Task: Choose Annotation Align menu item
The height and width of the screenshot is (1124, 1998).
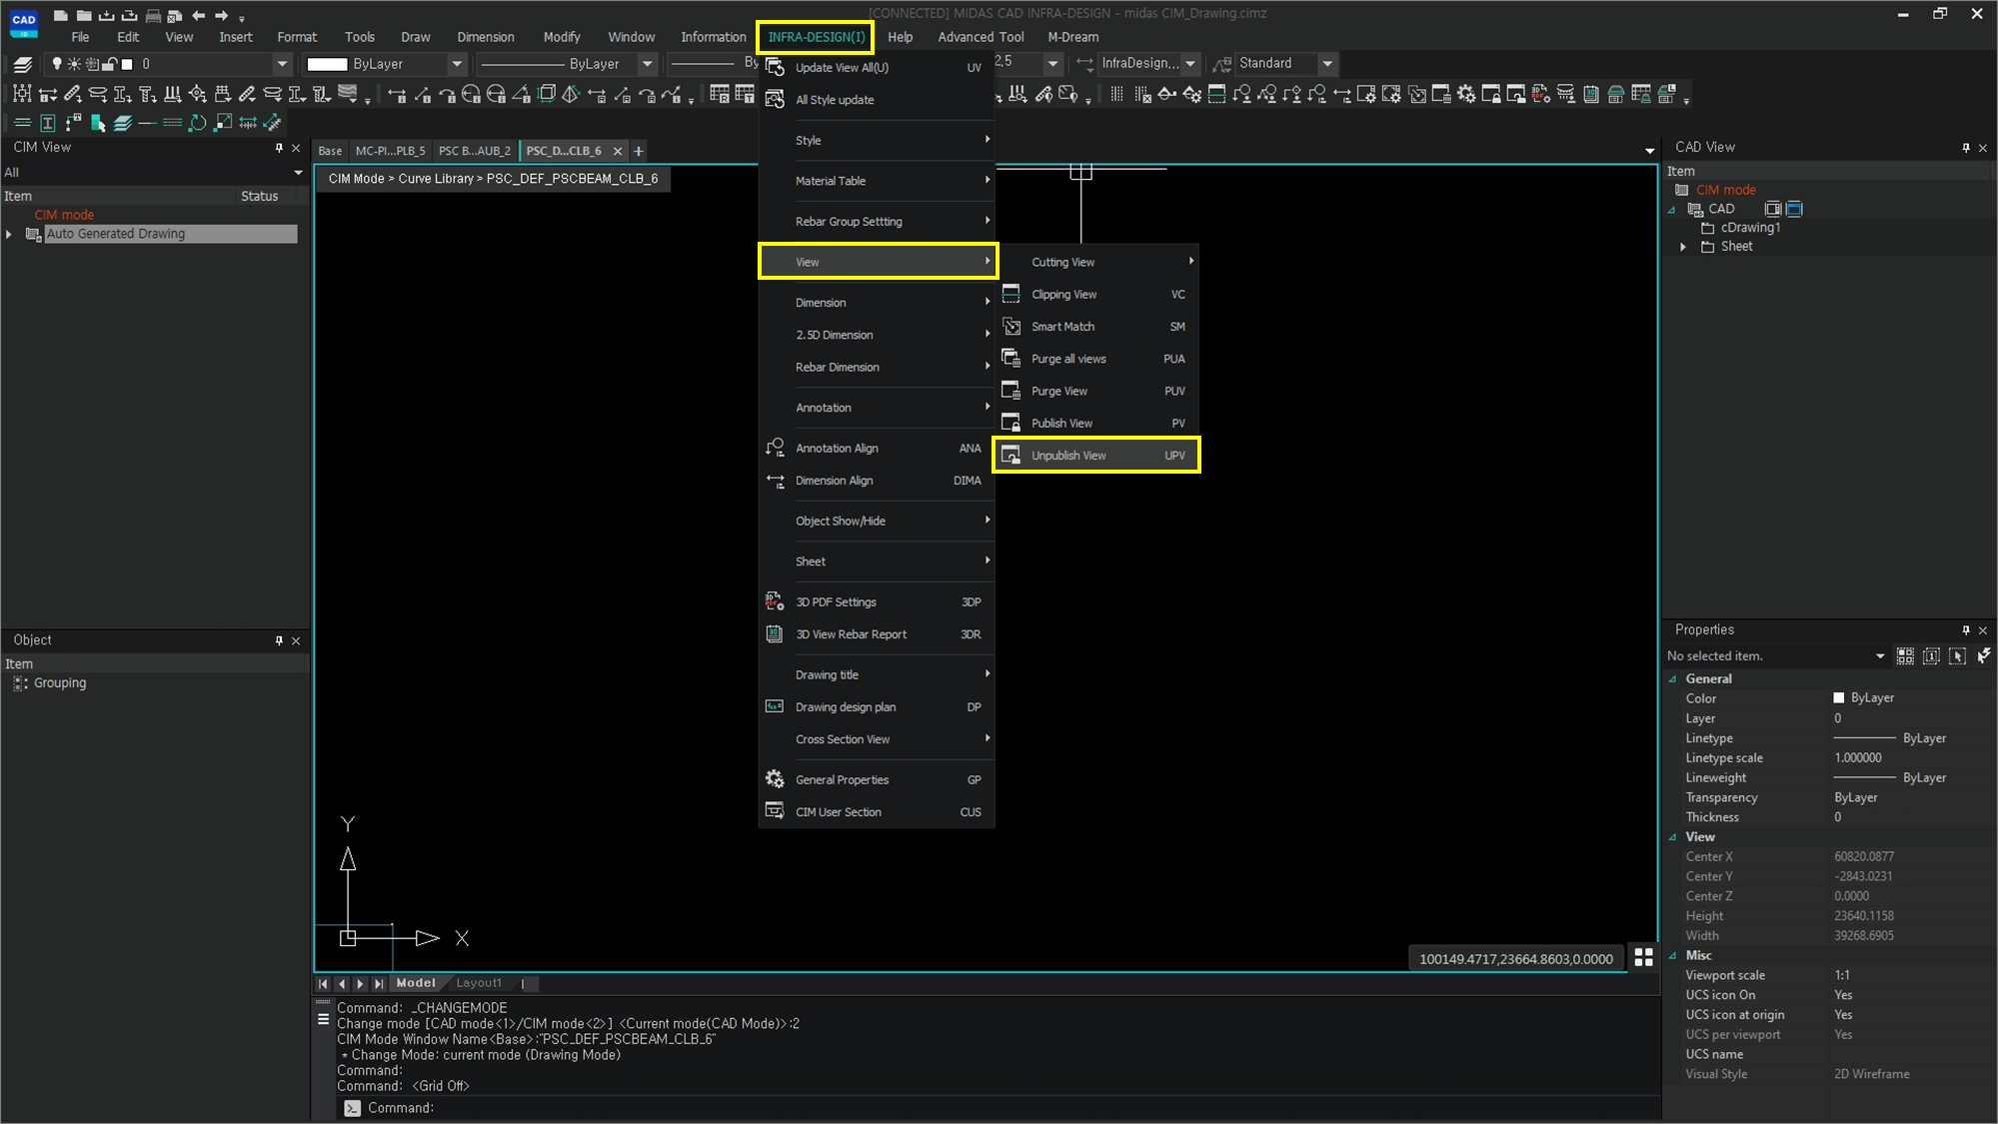Action: pos(877,448)
